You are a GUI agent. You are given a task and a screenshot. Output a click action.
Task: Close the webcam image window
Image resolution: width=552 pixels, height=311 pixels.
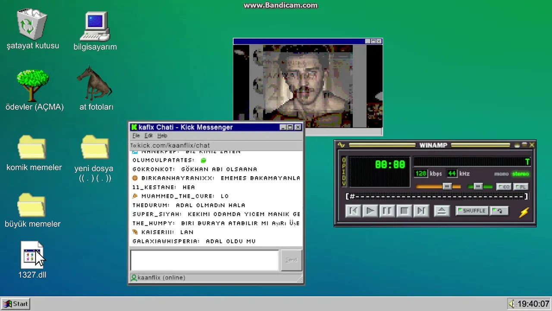pos(379,41)
